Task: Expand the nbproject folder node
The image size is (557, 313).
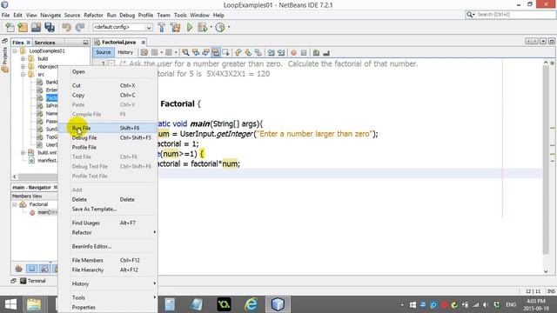Action: 23,66
